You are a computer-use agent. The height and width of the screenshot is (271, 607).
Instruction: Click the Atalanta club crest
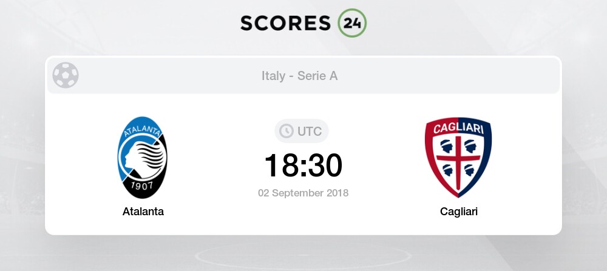(143, 158)
